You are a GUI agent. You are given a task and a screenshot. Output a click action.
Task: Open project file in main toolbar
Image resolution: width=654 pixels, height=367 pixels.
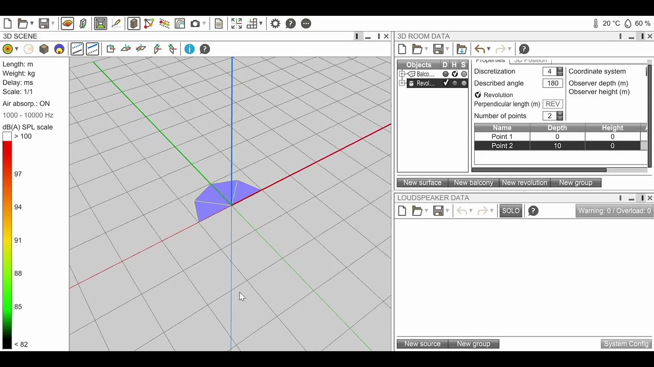(x=22, y=23)
